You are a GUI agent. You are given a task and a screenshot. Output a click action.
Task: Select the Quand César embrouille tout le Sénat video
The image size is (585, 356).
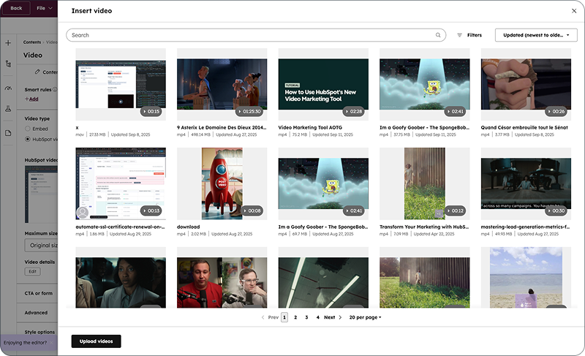click(526, 84)
